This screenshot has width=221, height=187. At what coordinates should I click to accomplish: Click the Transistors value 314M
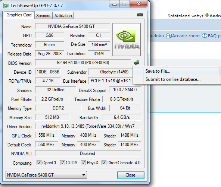pos(99,54)
